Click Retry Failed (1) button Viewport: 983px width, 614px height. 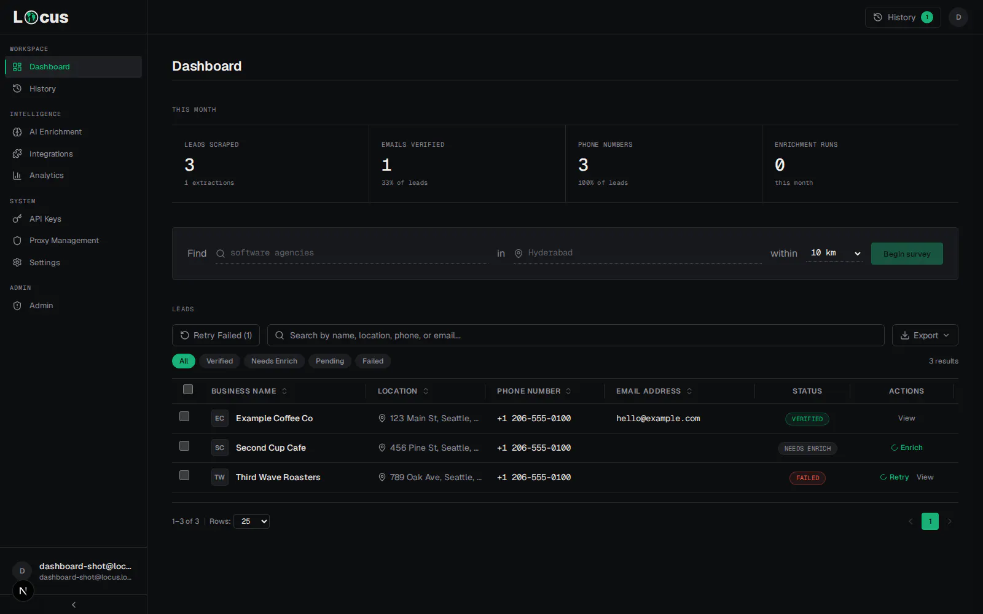pos(216,335)
